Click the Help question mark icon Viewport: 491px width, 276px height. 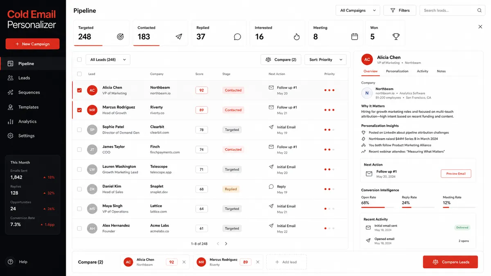click(x=11, y=262)
